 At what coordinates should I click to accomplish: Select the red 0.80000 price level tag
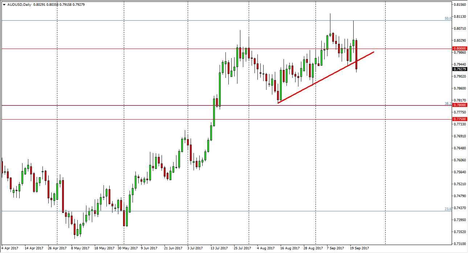click(459, 48)
